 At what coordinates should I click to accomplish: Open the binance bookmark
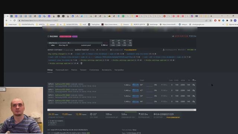(125, 24)
